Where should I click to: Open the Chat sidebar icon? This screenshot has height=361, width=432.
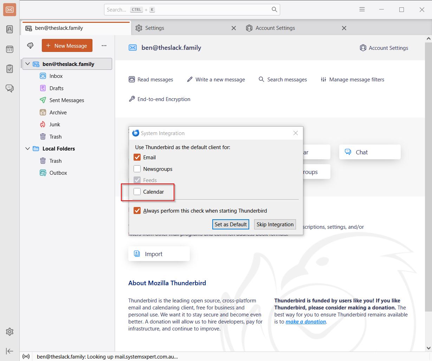(10, 88)
